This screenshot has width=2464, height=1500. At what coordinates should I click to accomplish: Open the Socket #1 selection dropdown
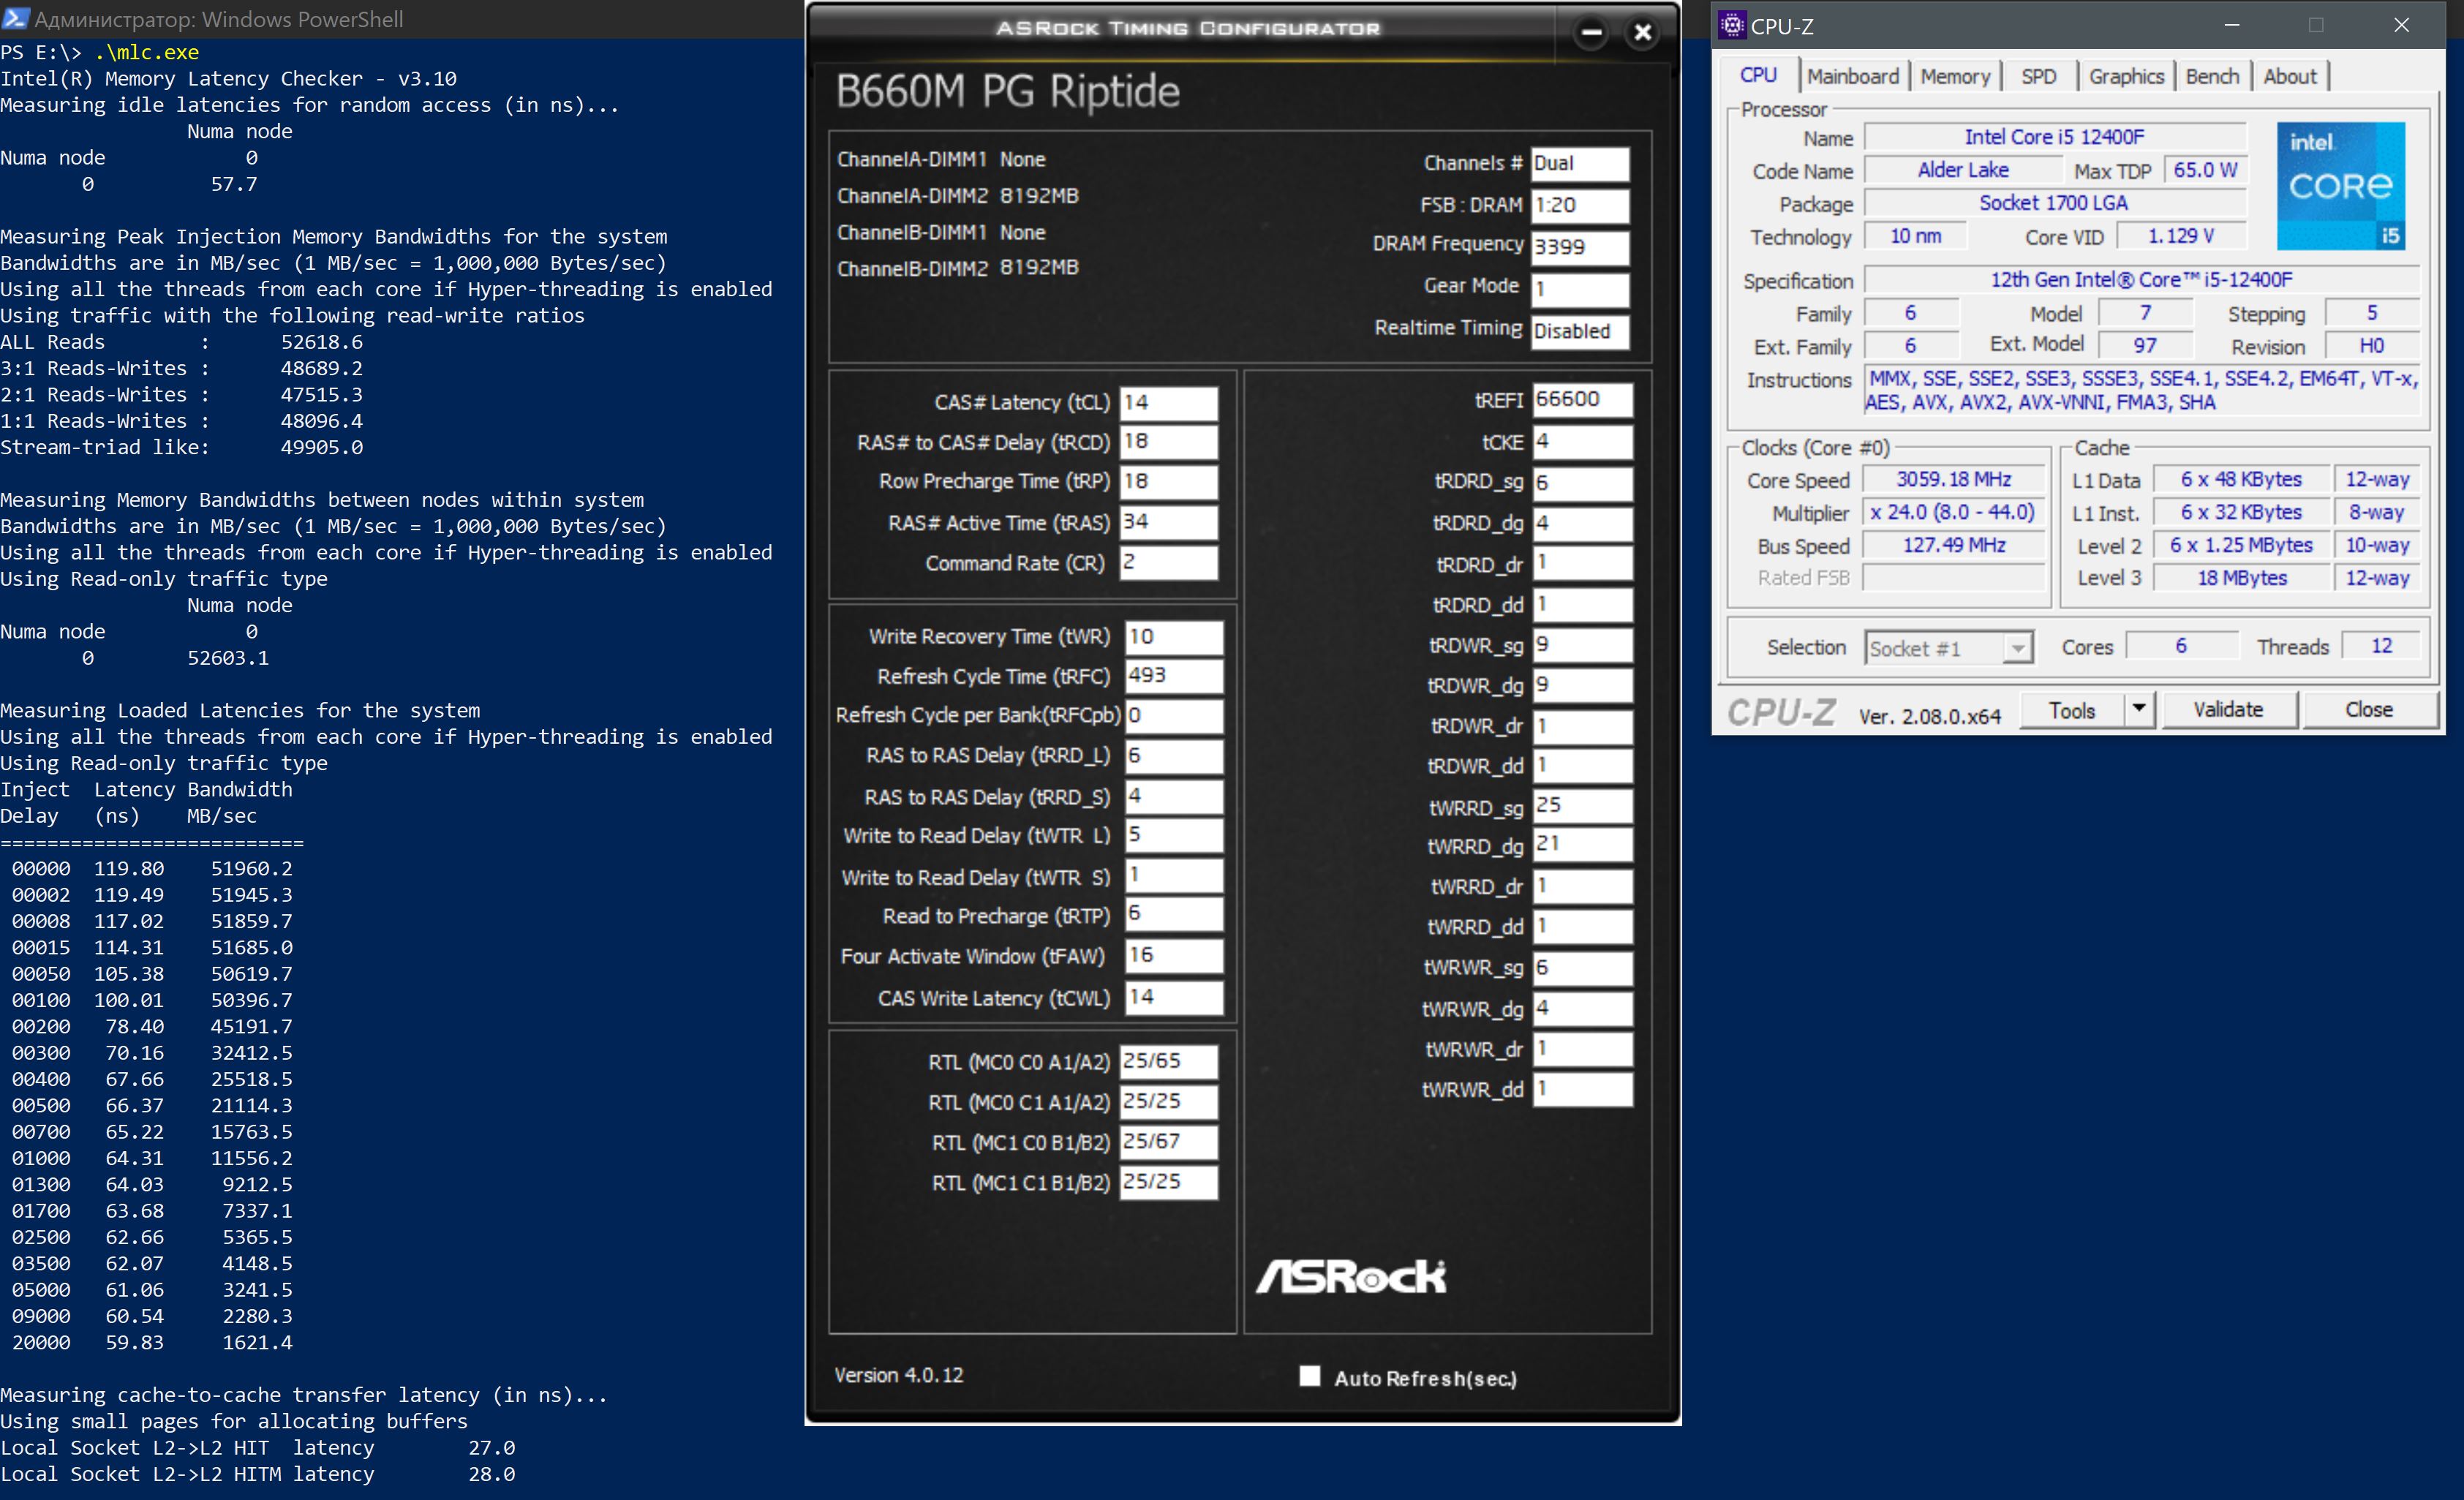(x=2018, y=648)
